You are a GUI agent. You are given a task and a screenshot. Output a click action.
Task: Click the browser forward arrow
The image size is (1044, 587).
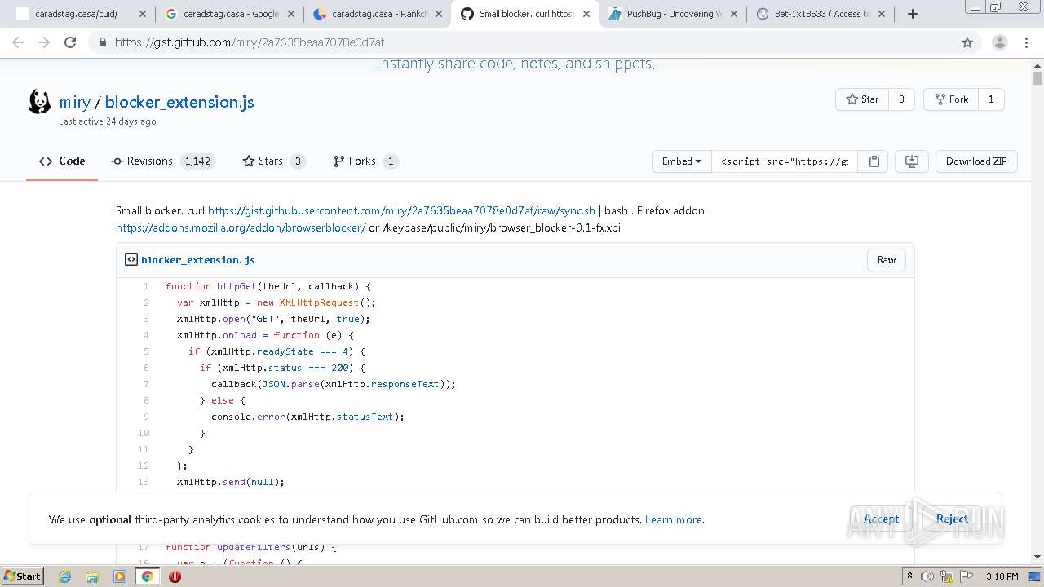coord(44,42)
